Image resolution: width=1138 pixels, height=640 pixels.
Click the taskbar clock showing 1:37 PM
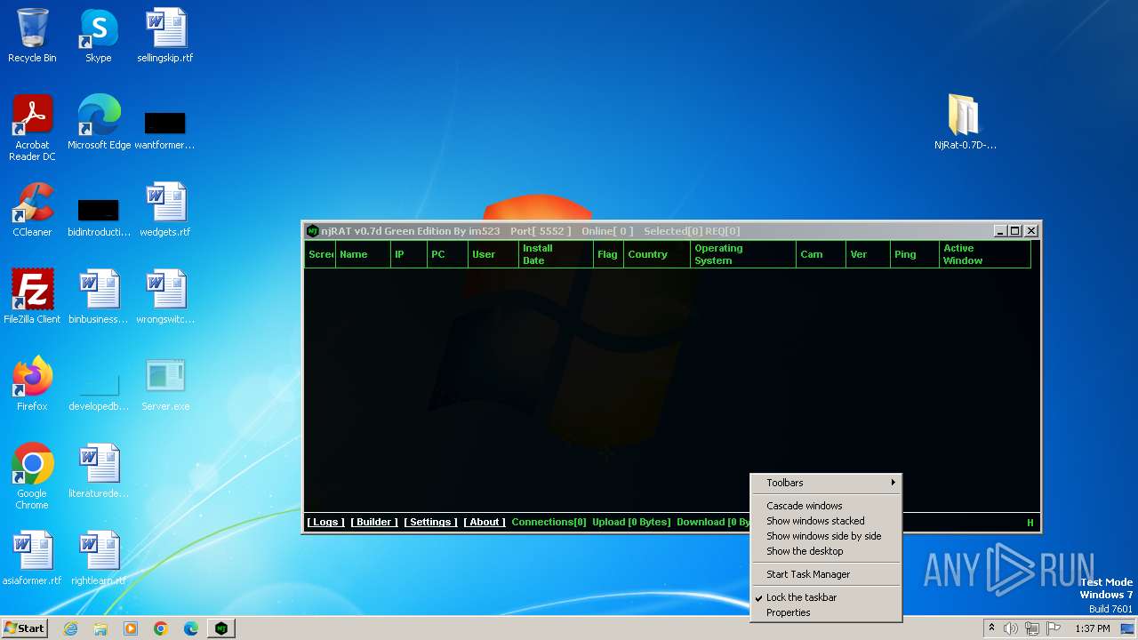tap(1092, 628)
